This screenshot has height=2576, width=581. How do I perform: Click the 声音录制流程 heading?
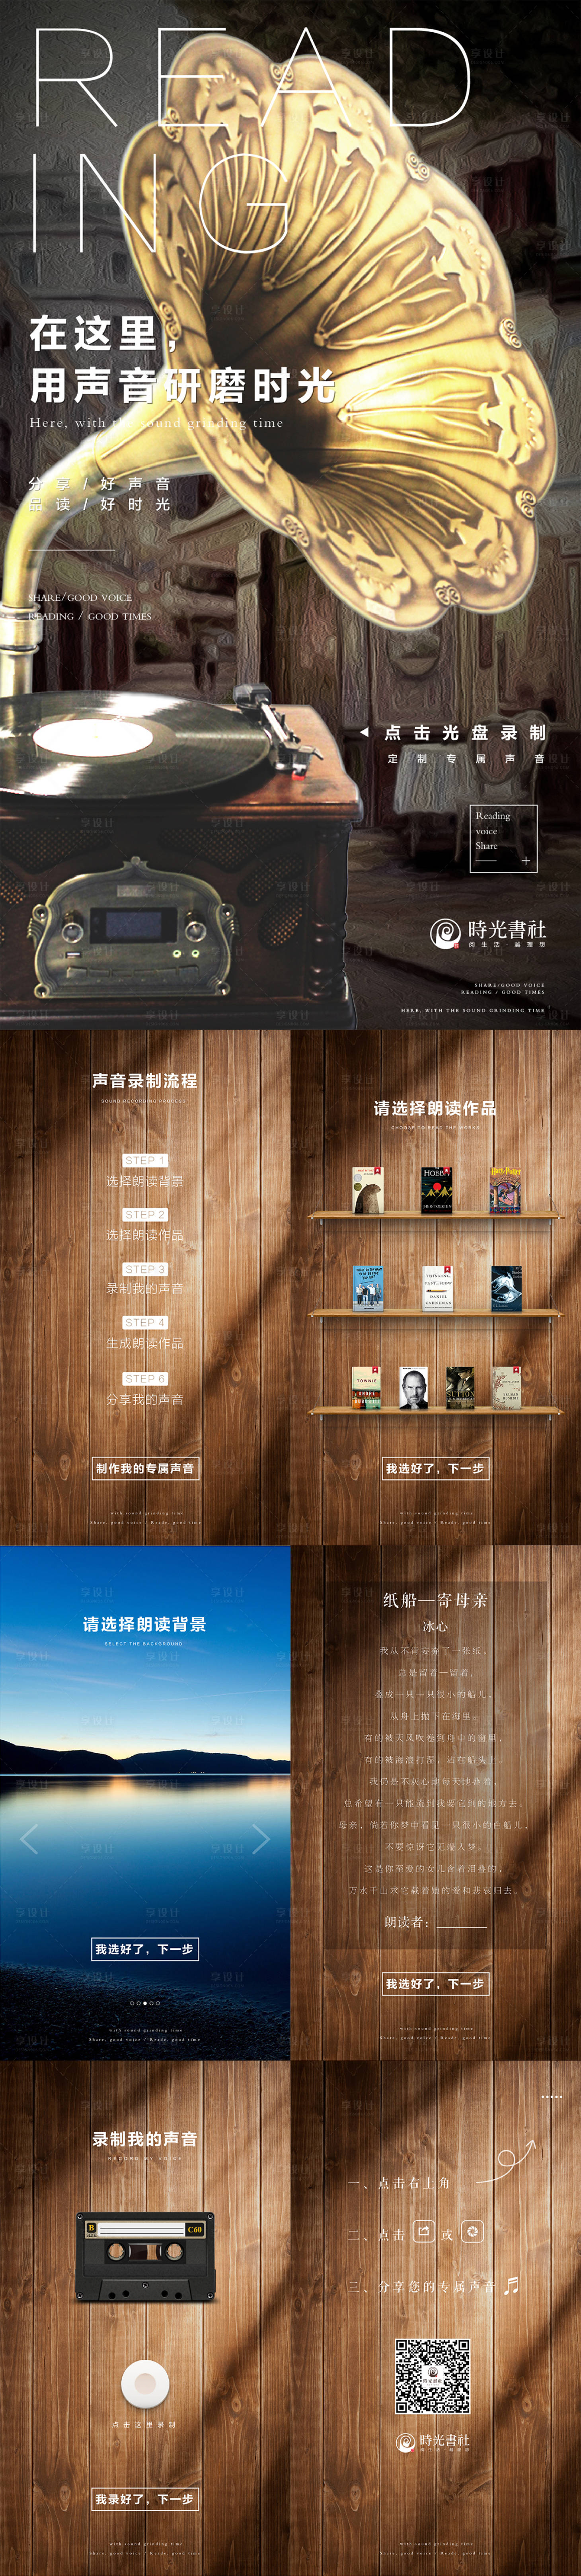tap(145, 1081)
